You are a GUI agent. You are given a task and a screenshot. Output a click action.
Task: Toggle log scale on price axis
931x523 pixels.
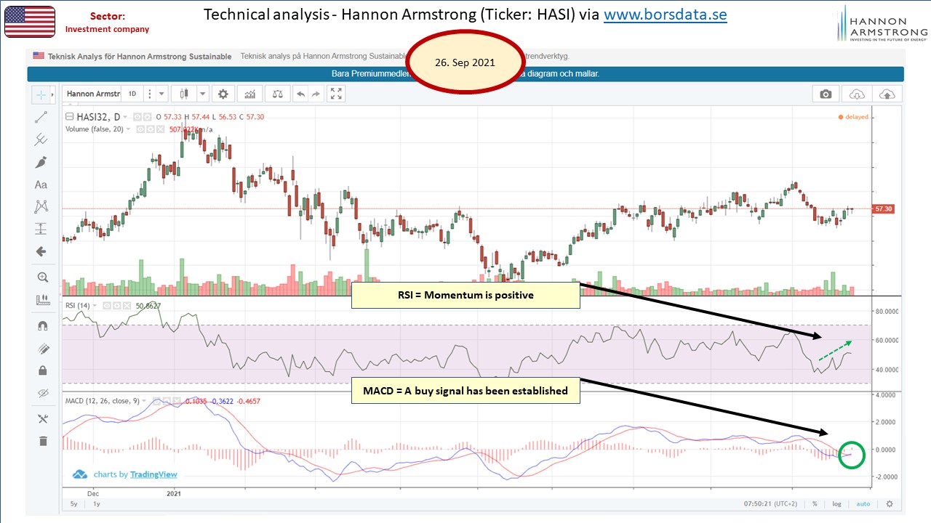[x=837, y=503]
